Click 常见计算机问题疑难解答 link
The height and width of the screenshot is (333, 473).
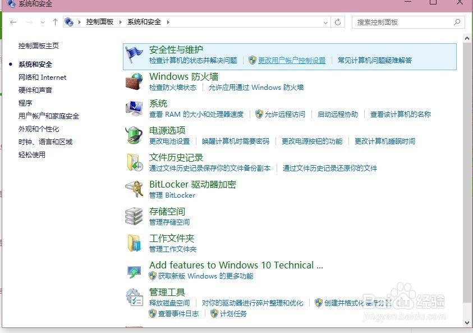point(375,61)
